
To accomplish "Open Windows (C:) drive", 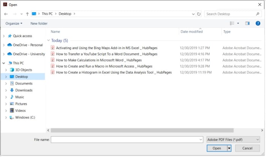I will [25, 117].
